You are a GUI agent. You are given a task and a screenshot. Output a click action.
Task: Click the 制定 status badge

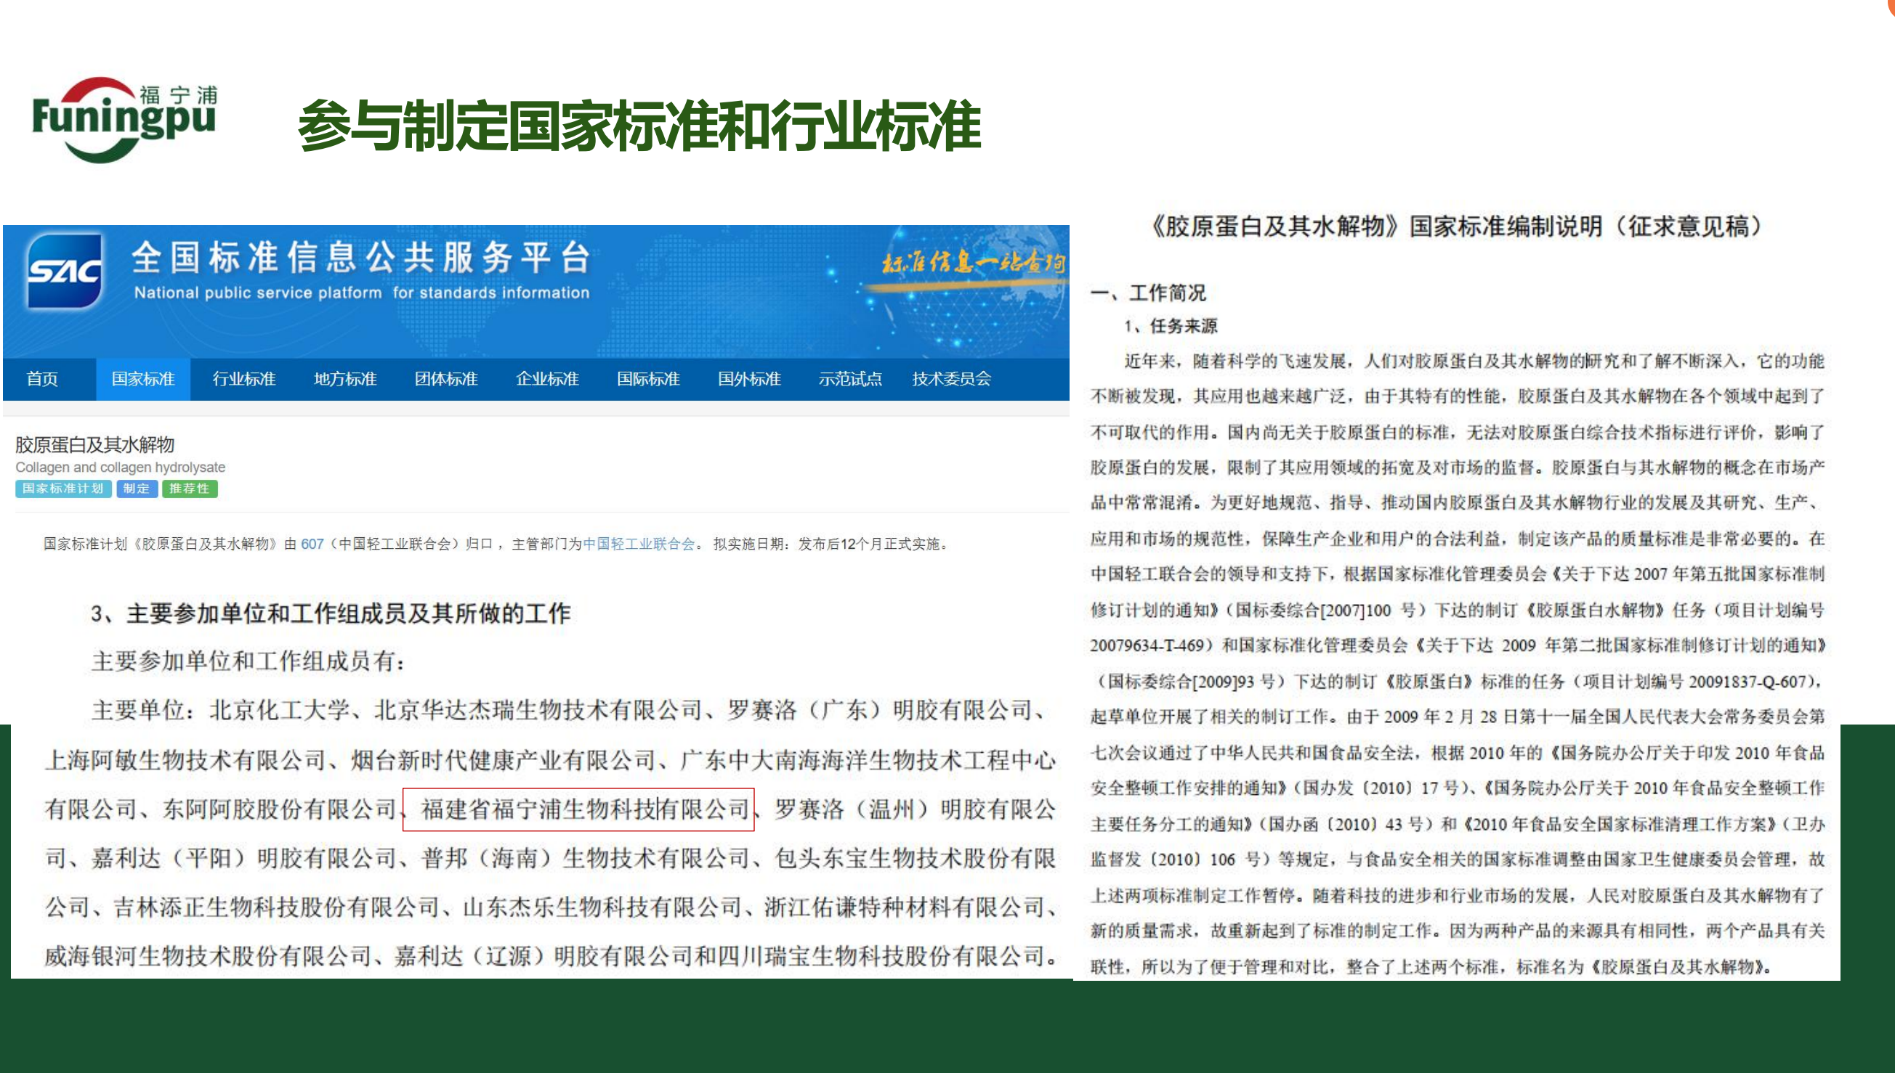[137, 489]
